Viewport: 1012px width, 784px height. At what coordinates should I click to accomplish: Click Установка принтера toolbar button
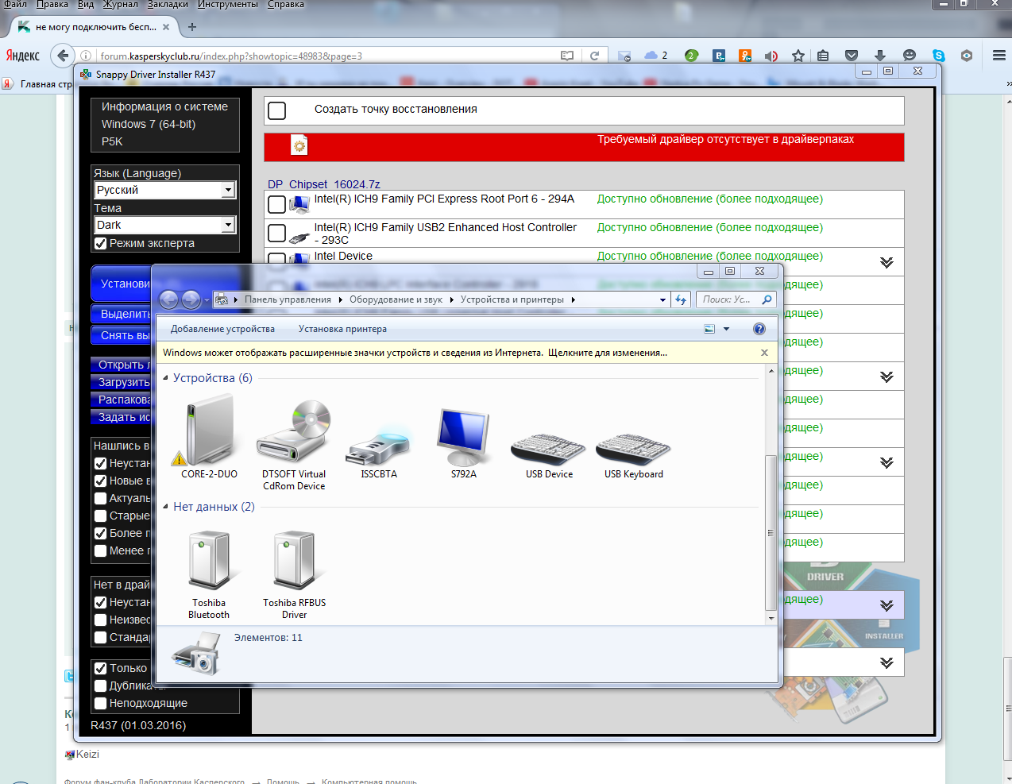point(342,329)
